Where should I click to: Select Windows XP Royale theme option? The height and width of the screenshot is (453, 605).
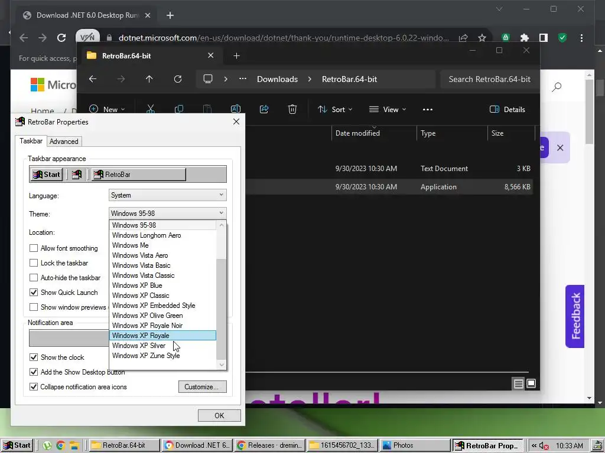[162, 336]
